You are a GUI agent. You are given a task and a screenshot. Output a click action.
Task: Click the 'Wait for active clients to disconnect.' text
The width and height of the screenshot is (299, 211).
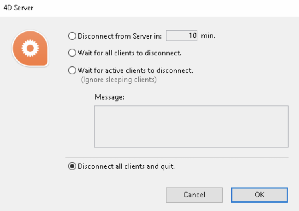click(135, 70)
